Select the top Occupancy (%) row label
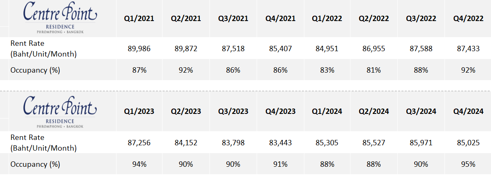The width and height of the screenshot is (491, 175). (35, 70)
